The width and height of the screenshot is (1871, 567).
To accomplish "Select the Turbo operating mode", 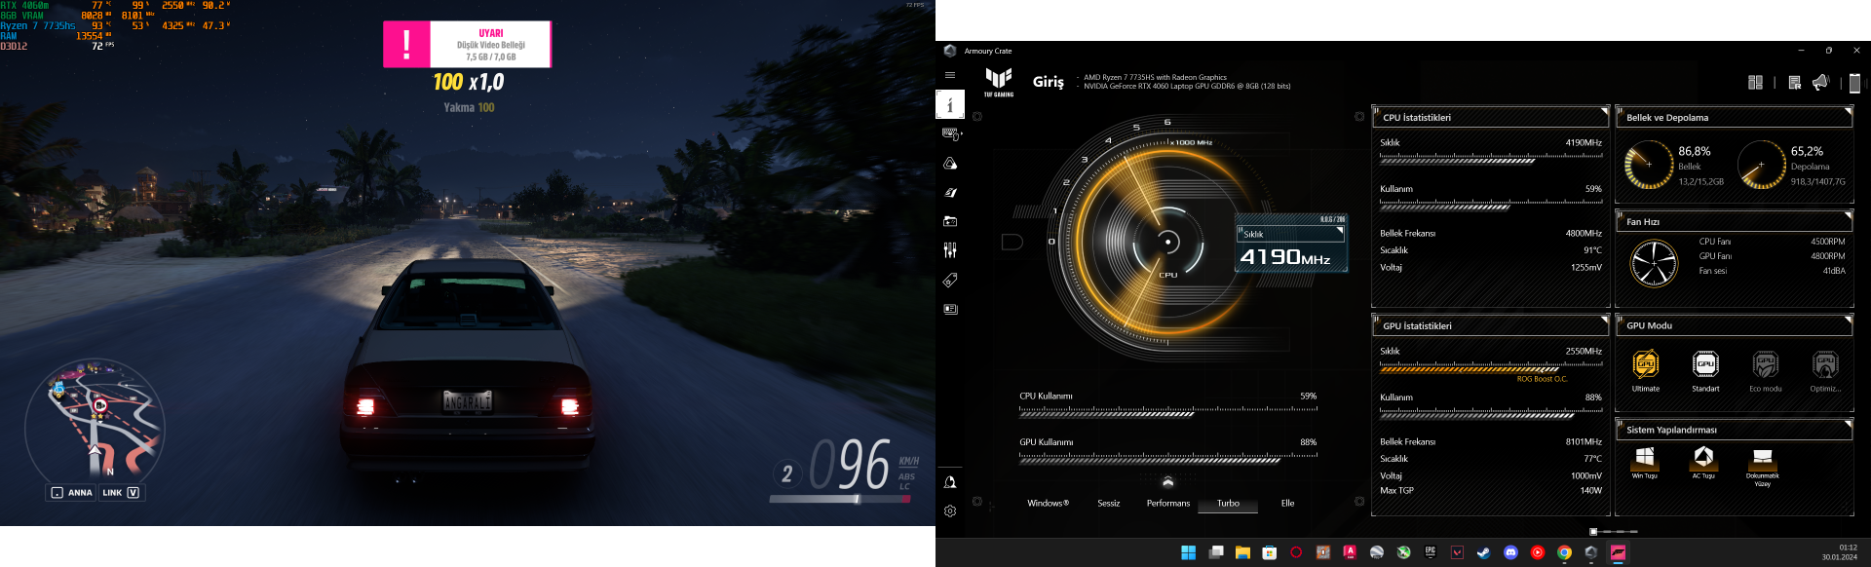I will [x=1228, y=504].
